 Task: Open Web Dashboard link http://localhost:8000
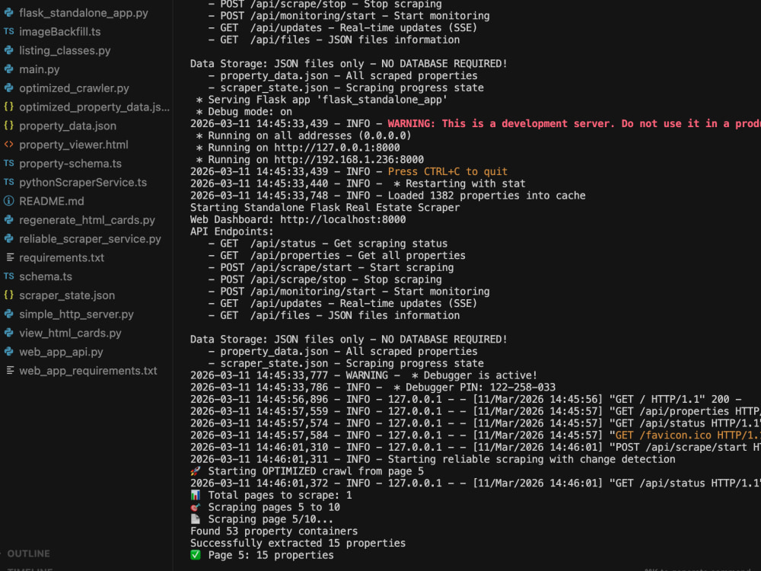click(342, 219)
